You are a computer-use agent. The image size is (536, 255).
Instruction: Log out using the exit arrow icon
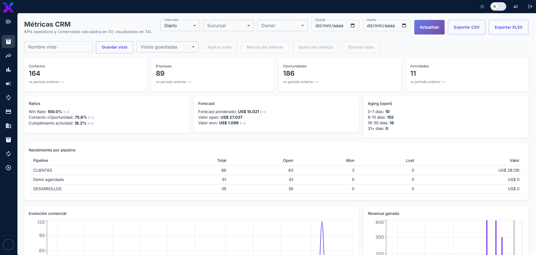point(530,6)
